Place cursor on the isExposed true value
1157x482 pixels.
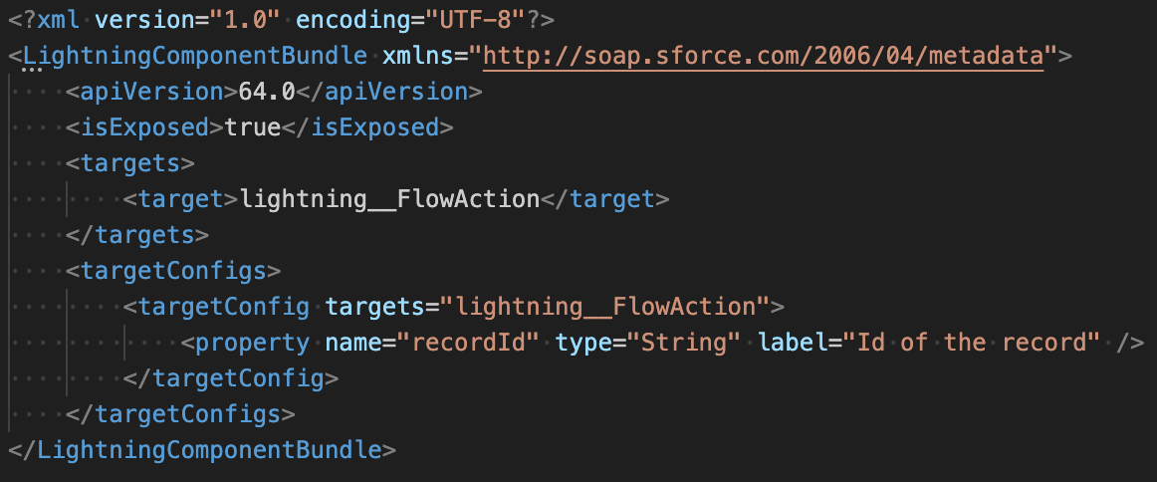(x=253, y=127)
